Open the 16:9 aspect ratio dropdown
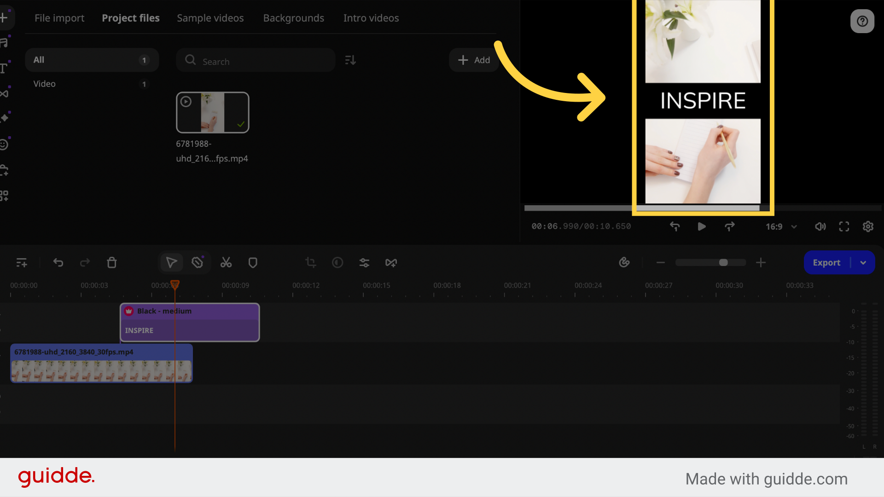 [780, 226]
